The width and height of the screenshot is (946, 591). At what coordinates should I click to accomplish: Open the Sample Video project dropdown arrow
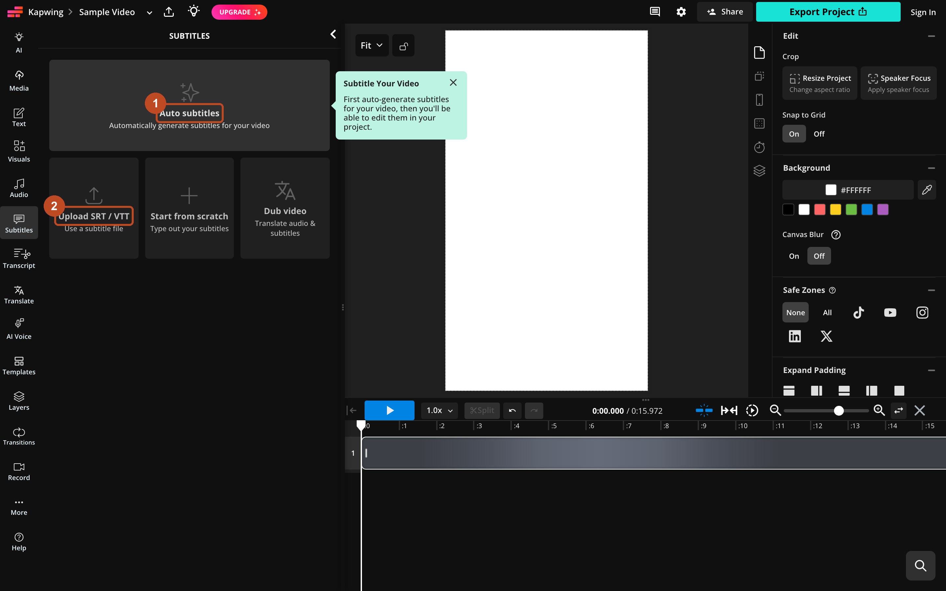(x=149, y=12)
